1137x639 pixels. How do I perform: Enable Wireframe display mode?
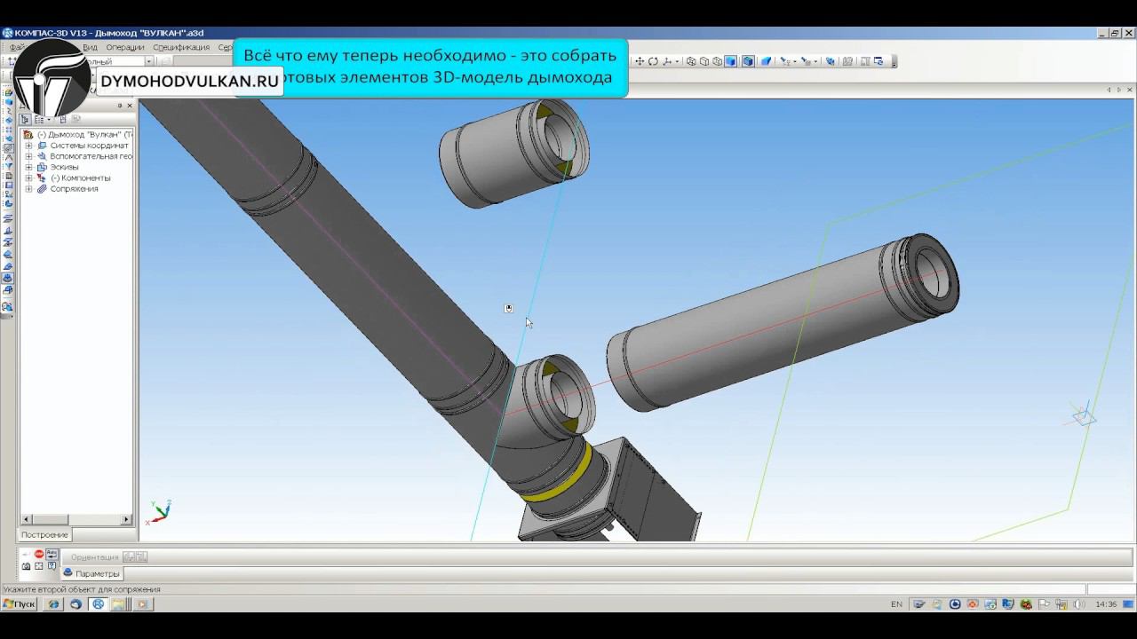point(691,61)
